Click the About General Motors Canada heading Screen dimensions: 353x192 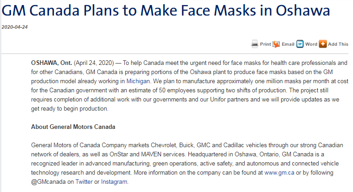(x=73, y=127)
